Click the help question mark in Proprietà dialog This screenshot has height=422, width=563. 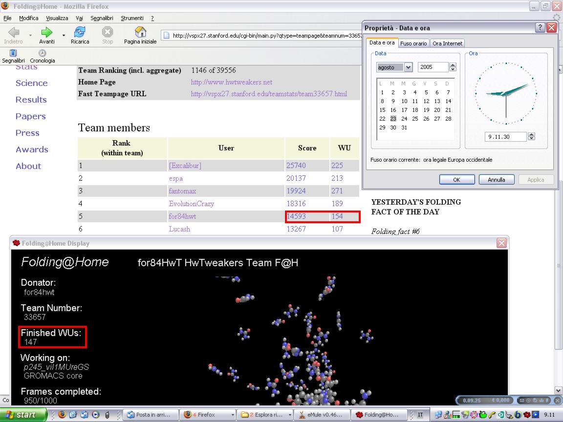[x=540, y=28]
